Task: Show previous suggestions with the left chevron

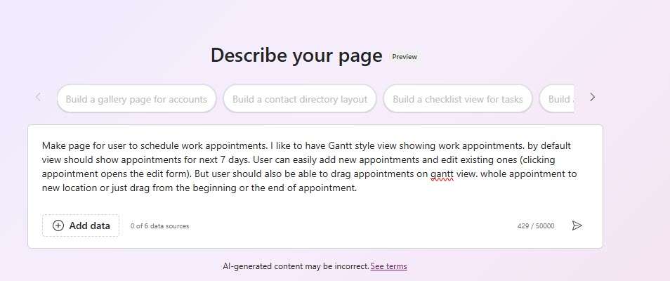Action: pos(38,97)
